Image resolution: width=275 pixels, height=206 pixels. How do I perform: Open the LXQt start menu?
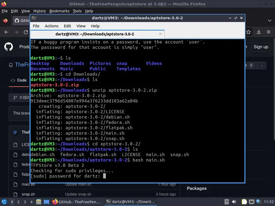click(4, 202)
